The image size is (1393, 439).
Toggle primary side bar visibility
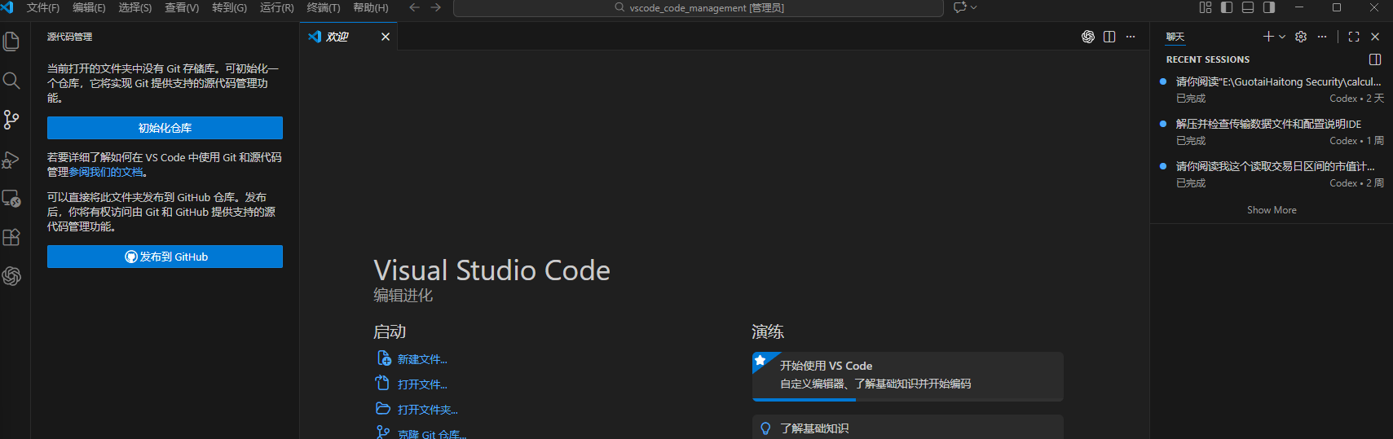pyautogui.click(x=1227, y=7)
